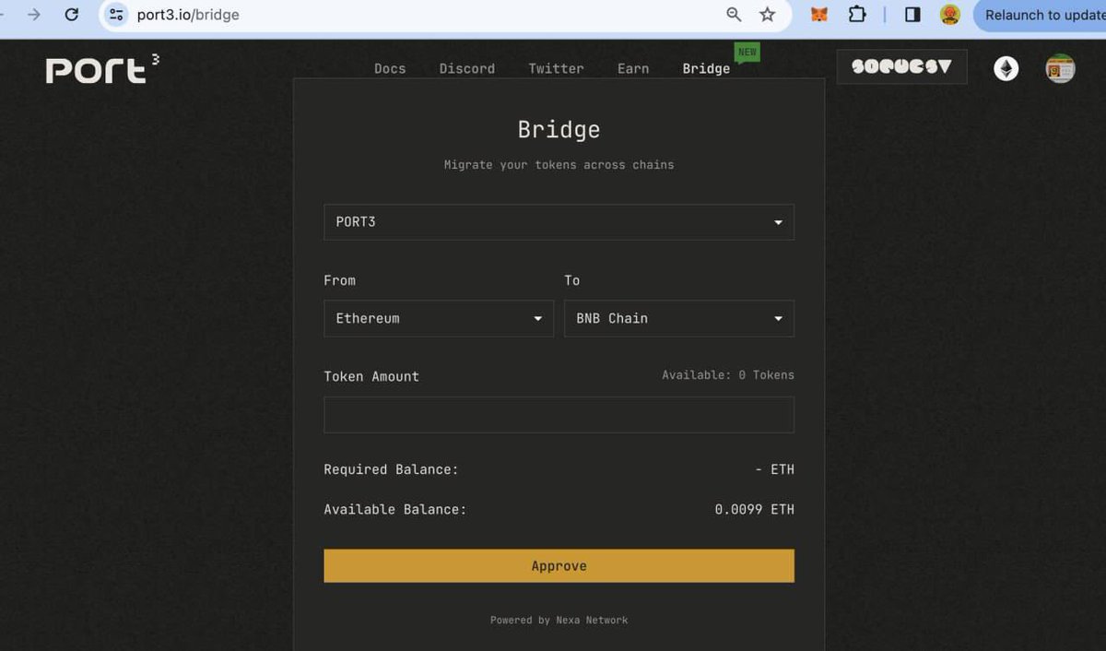Bookmark the page with the star icon
This screenshot has height=651, width=1106.
coord(766,14)
